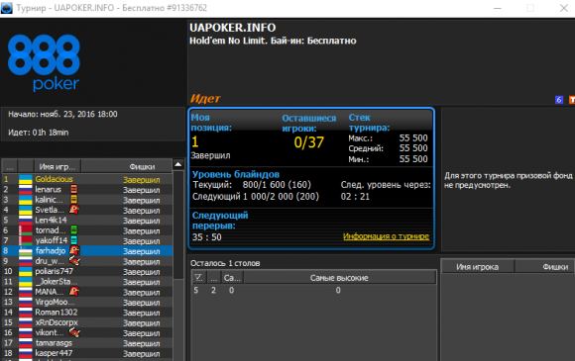Click the current blinds '800/1 600 (160)' text
This screenshot has width=575, height=361.
pyautogui.click(x=277, y=185)
